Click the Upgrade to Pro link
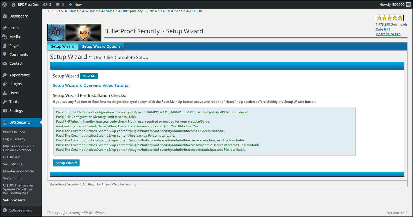 [388, 34]
